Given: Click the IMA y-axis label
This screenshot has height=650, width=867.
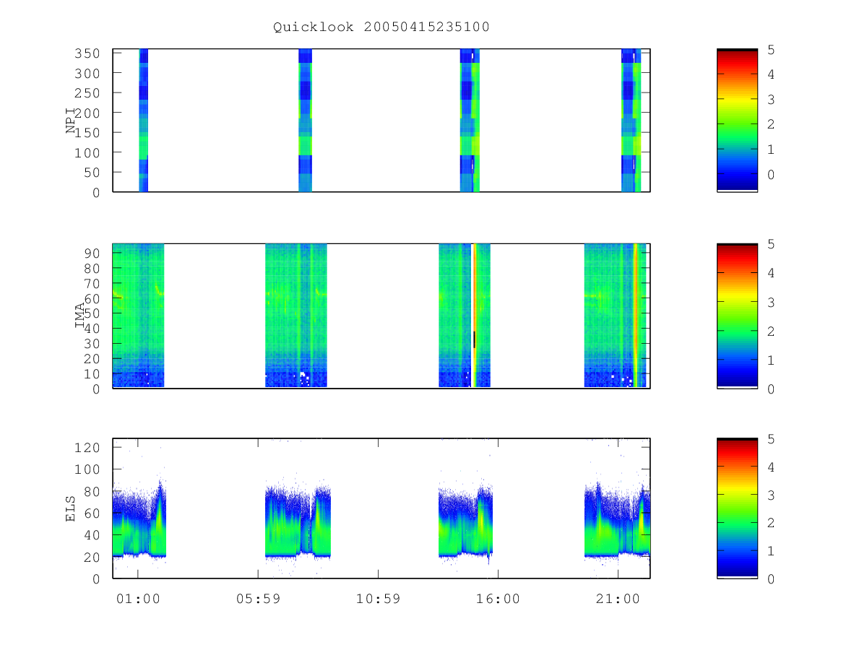Looking at the screenshot, I should [x=80, y=316].
